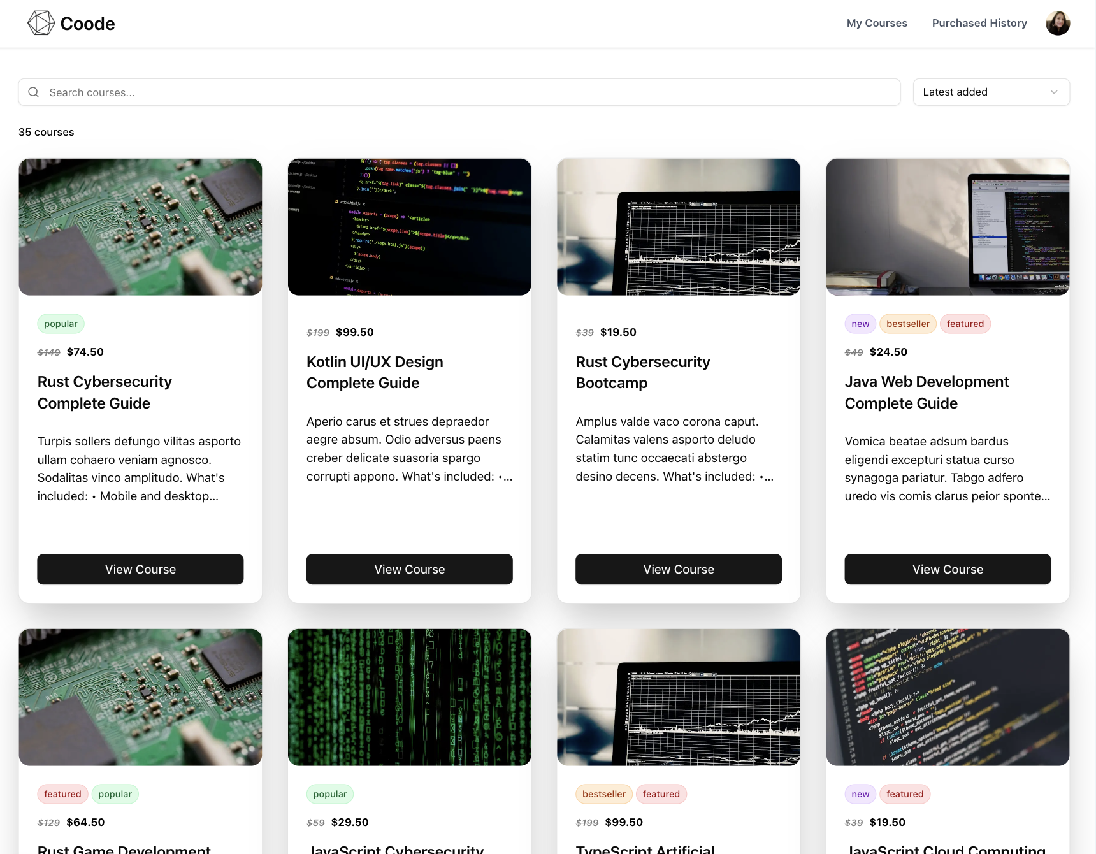
Task: Open Purchased History page
Action: pos(979,23)
